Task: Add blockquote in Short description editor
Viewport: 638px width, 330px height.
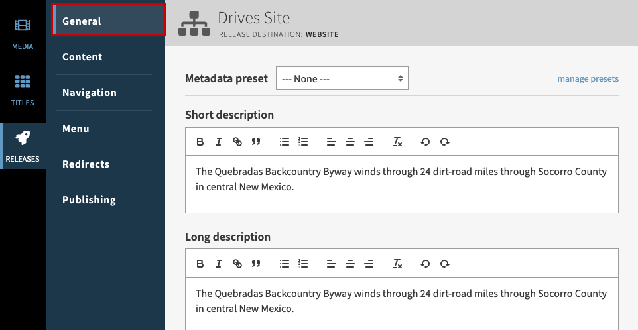Action: (x=256, y=142)
